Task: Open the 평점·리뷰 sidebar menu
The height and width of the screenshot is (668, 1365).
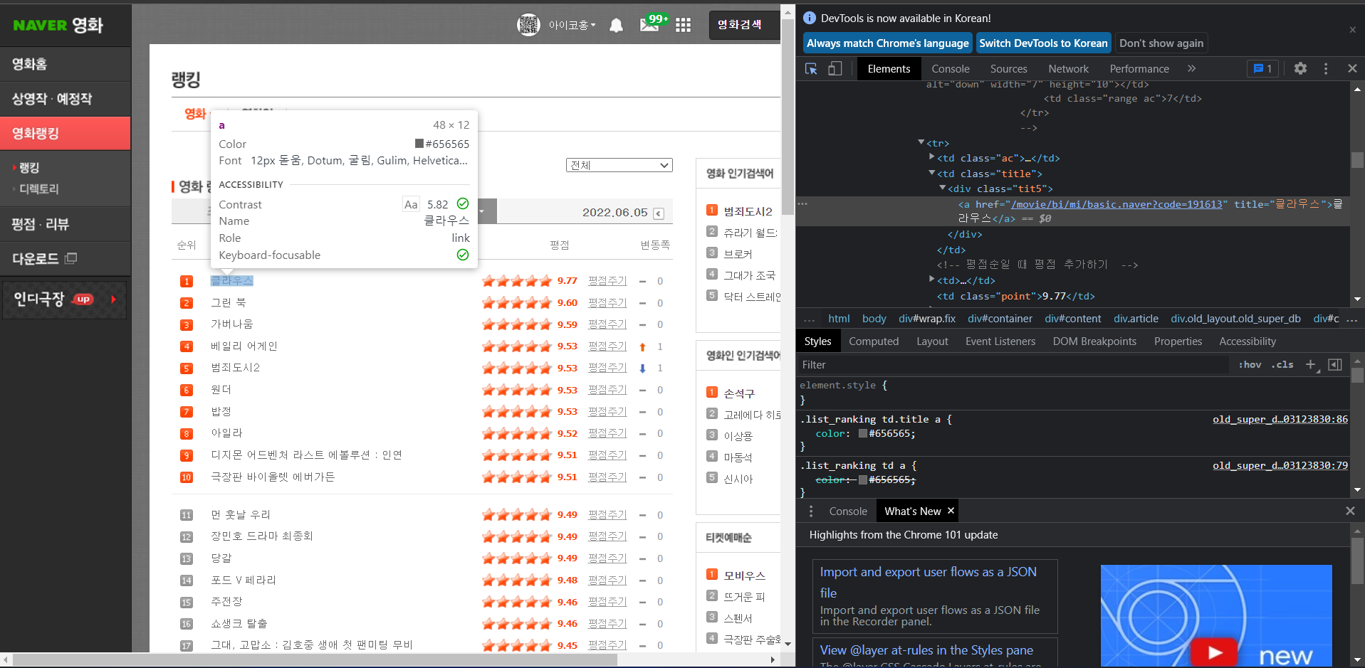Action: (66, 224)
